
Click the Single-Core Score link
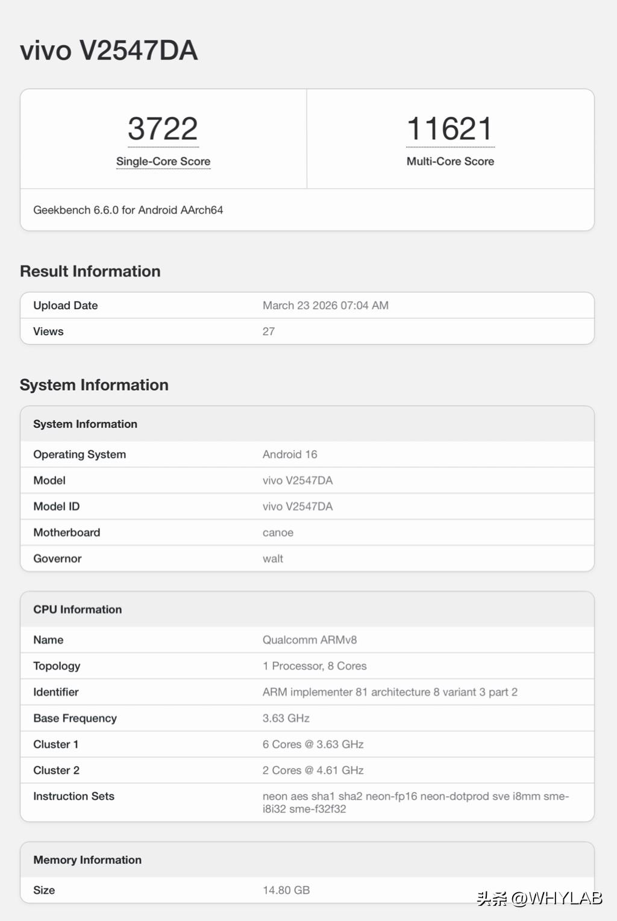[163, 162]
